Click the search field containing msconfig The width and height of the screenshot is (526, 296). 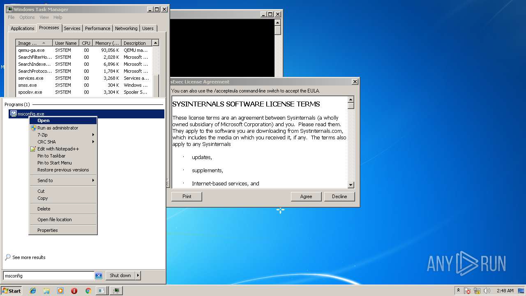[48, 275]
